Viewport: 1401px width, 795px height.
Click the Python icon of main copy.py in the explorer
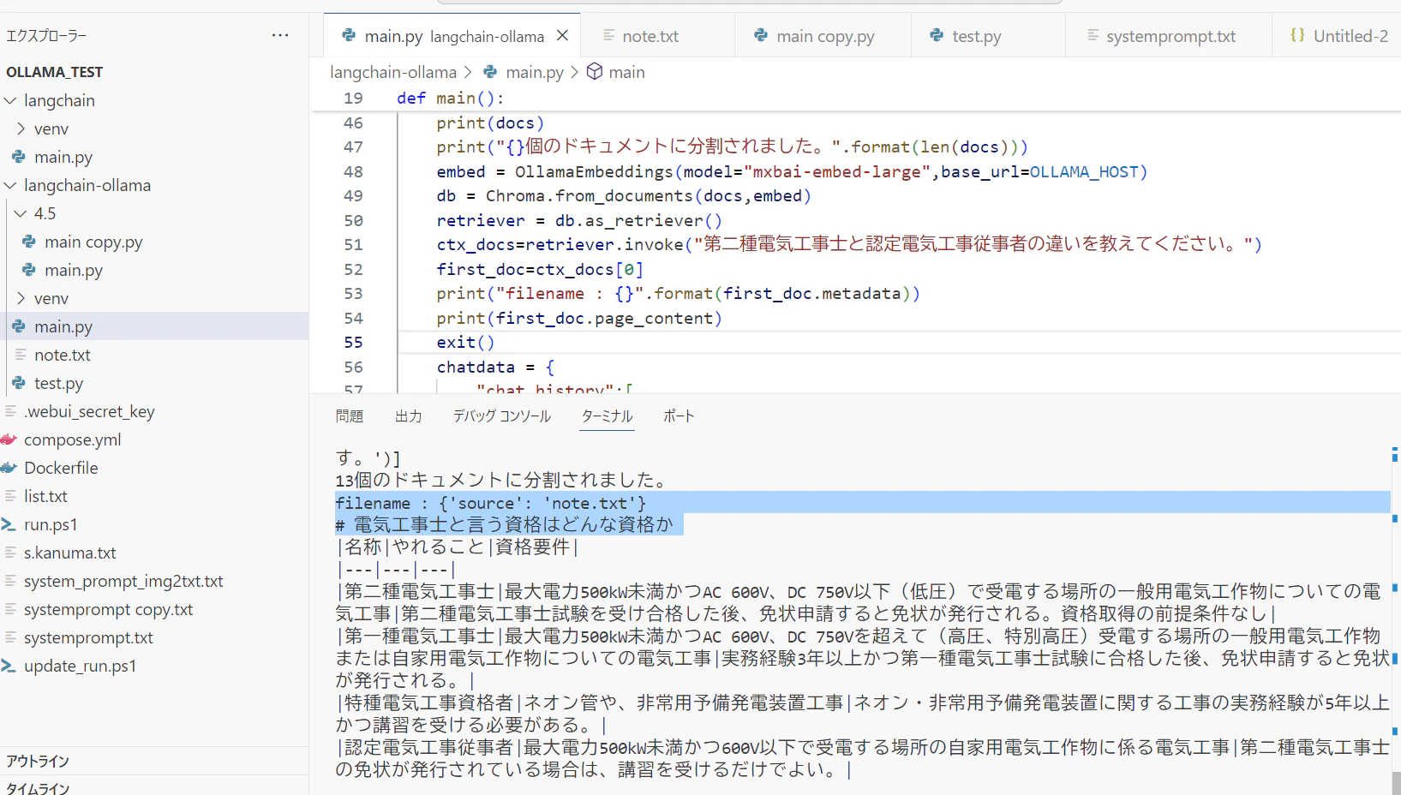coord(29,242)
